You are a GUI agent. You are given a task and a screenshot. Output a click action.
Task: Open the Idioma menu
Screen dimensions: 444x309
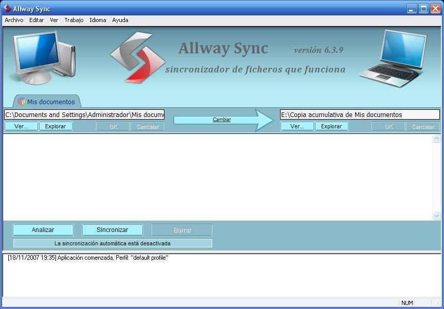98,20
